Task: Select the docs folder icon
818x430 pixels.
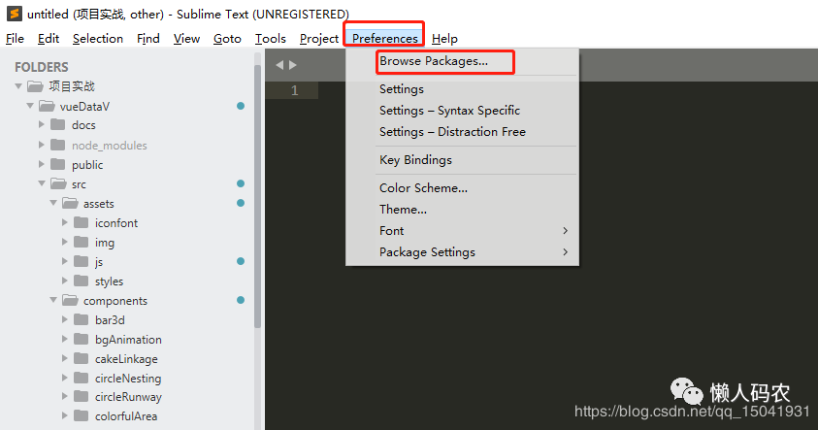Action: (58, 124)
